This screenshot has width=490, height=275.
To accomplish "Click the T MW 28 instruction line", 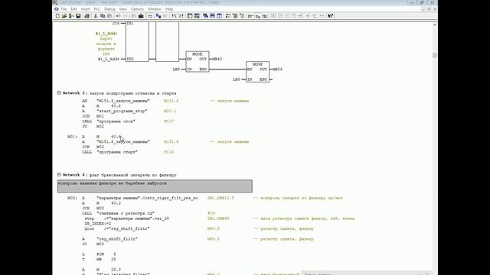I will pyautogui.click(x=99, y=259).
